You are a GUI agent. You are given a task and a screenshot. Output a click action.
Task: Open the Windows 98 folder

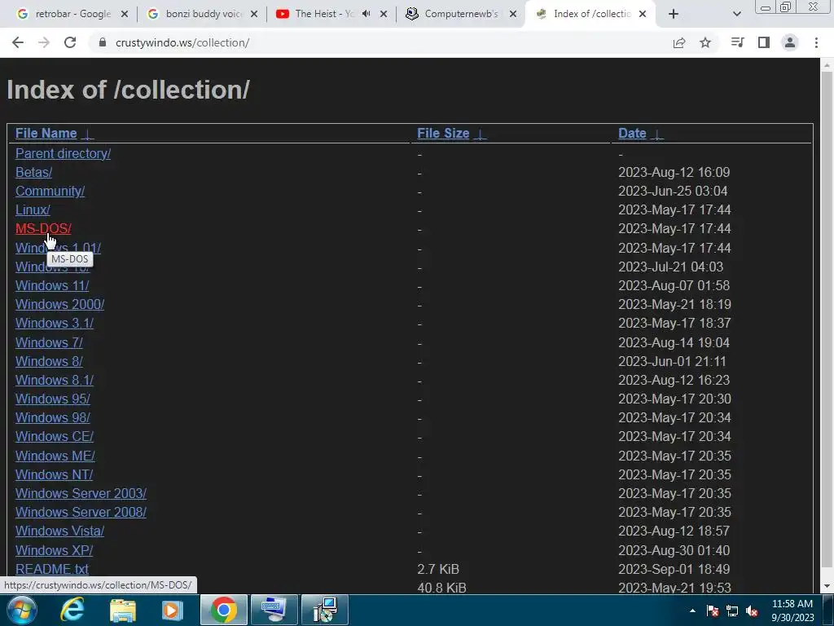pos(53,417)
